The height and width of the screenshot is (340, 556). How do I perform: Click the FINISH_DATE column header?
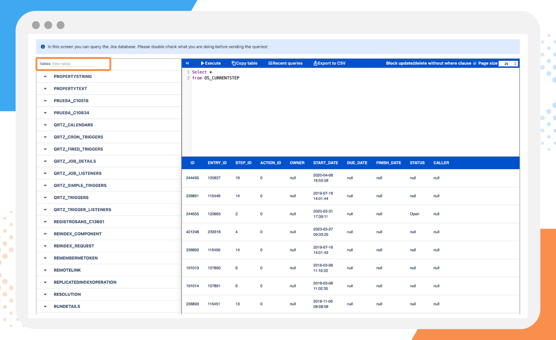(388, 163)
